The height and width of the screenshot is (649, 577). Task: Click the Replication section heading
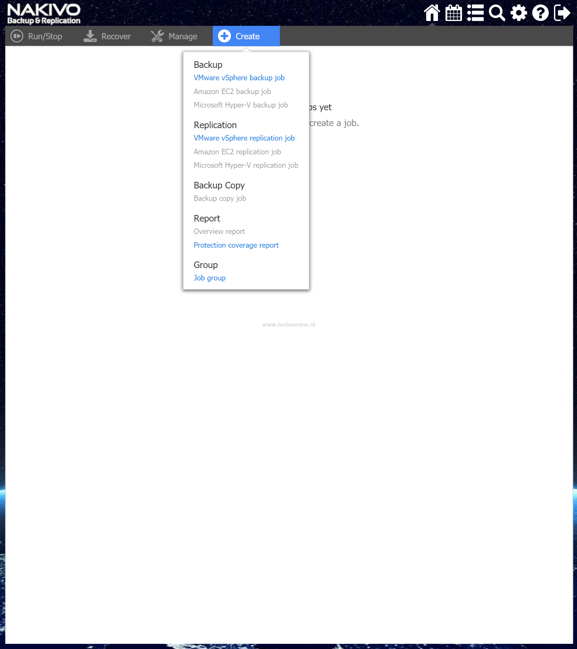215,125
